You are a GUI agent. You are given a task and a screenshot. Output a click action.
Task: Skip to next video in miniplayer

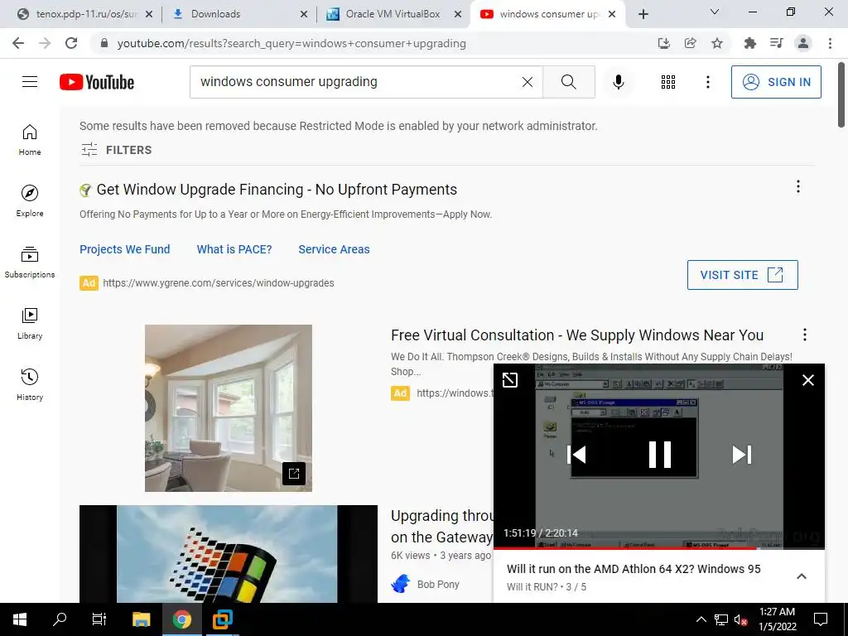tap(742, 455)
